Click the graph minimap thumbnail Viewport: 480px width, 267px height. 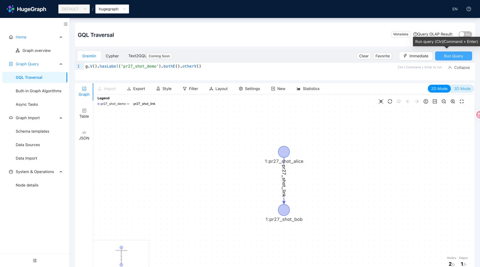(121, 254)
